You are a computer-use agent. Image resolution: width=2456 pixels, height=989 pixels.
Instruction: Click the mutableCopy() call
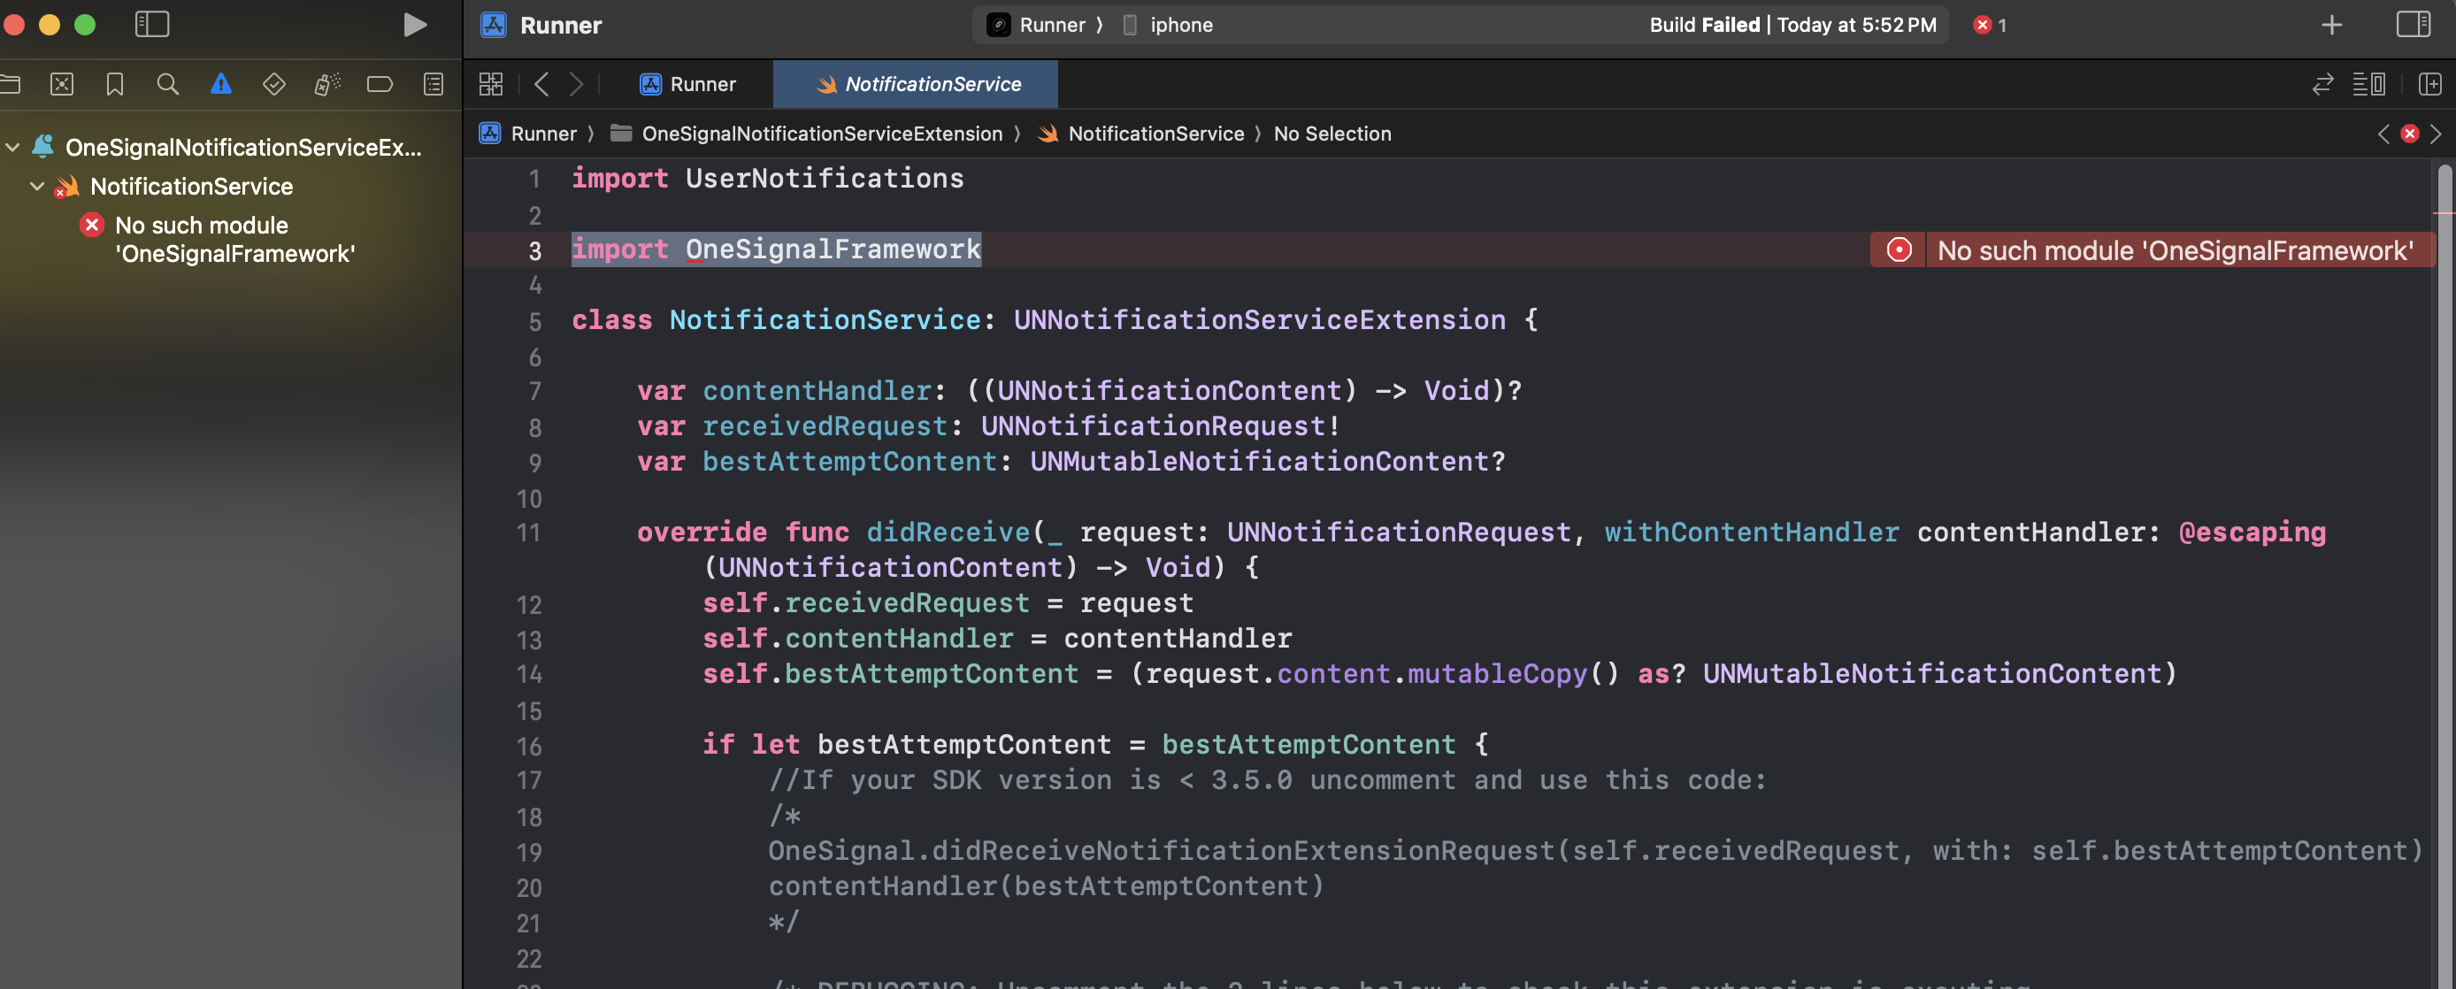pyautogui.click(x=1513, y=674)
